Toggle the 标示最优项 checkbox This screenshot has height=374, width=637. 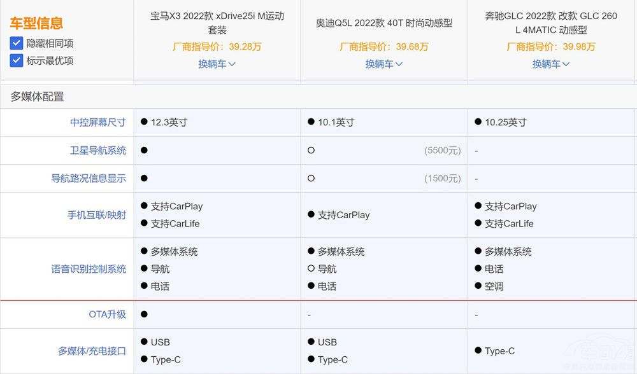pyautogui.click(x=17, y=60)
